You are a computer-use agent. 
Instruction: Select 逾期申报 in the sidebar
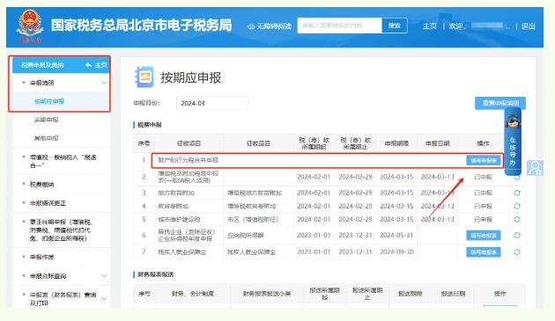(46, 120)
